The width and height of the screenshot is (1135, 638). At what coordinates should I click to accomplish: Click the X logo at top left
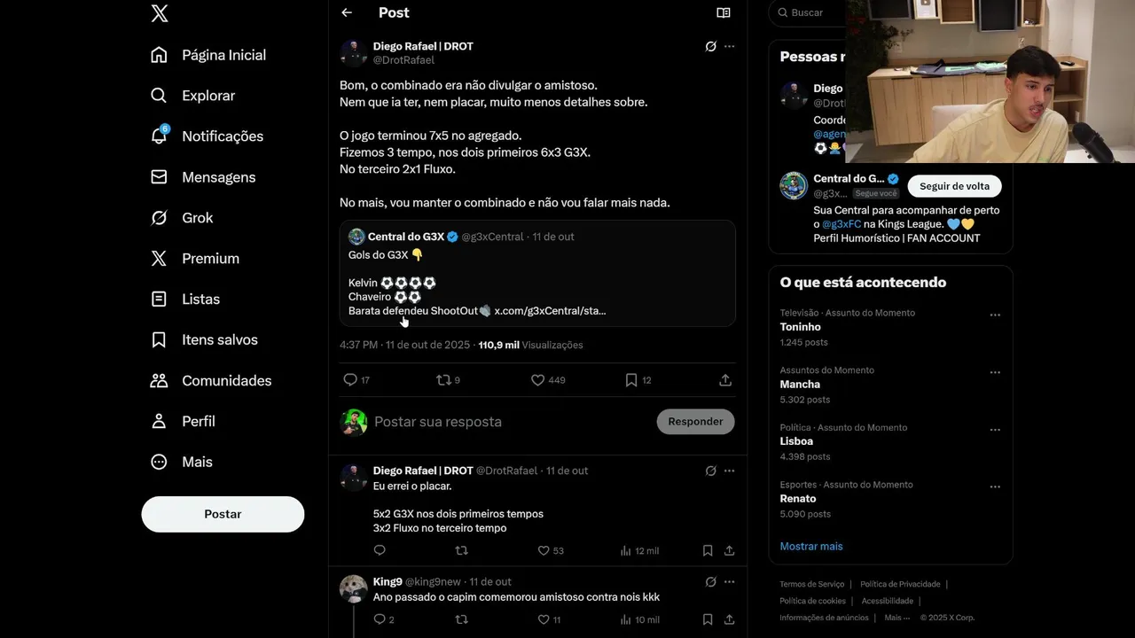[x=160, y=13]
